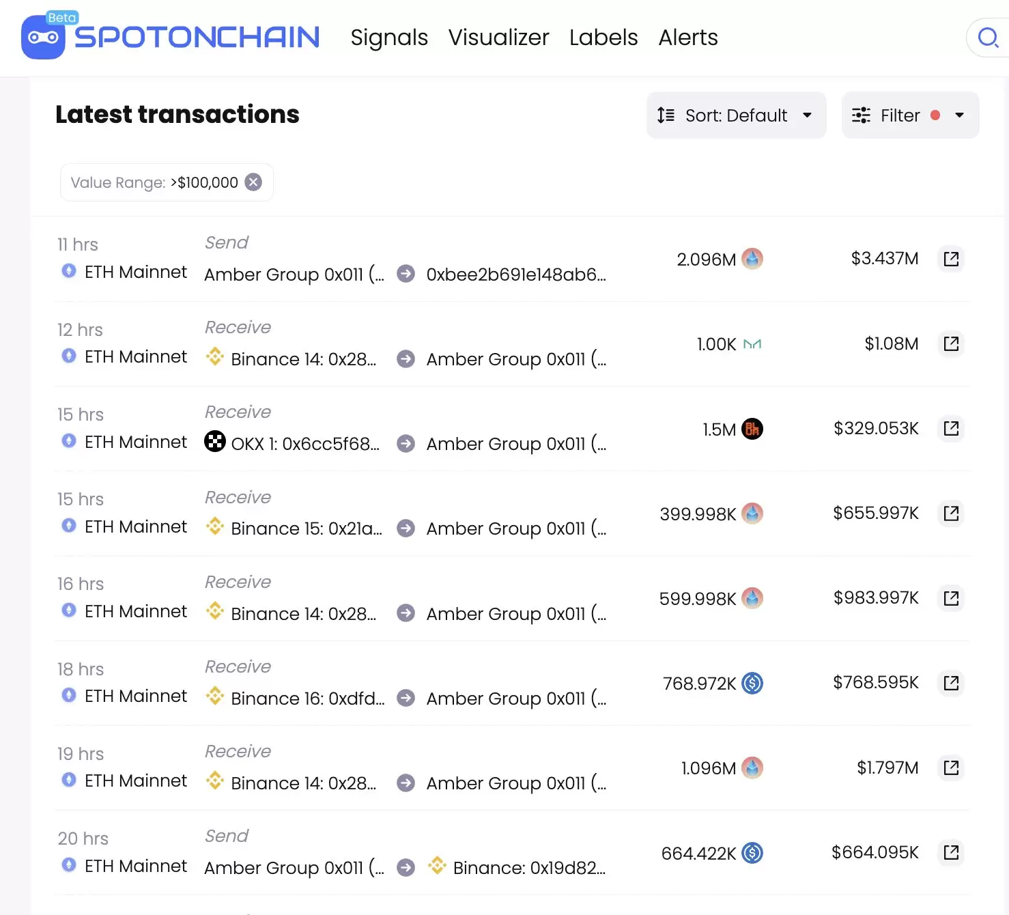Open Amber Group sender in the 20 hrs row
Image resolution: width=1009 pixels, height=915 pixels.
[294, 868]
